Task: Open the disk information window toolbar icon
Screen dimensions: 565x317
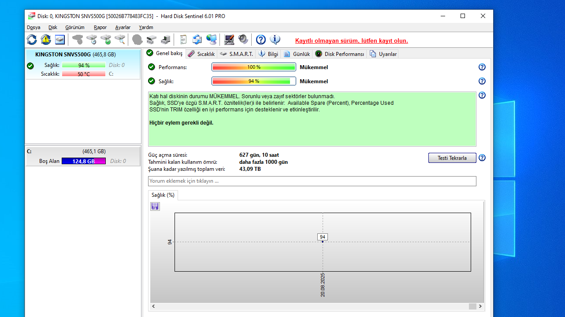Action: [60, 40]
